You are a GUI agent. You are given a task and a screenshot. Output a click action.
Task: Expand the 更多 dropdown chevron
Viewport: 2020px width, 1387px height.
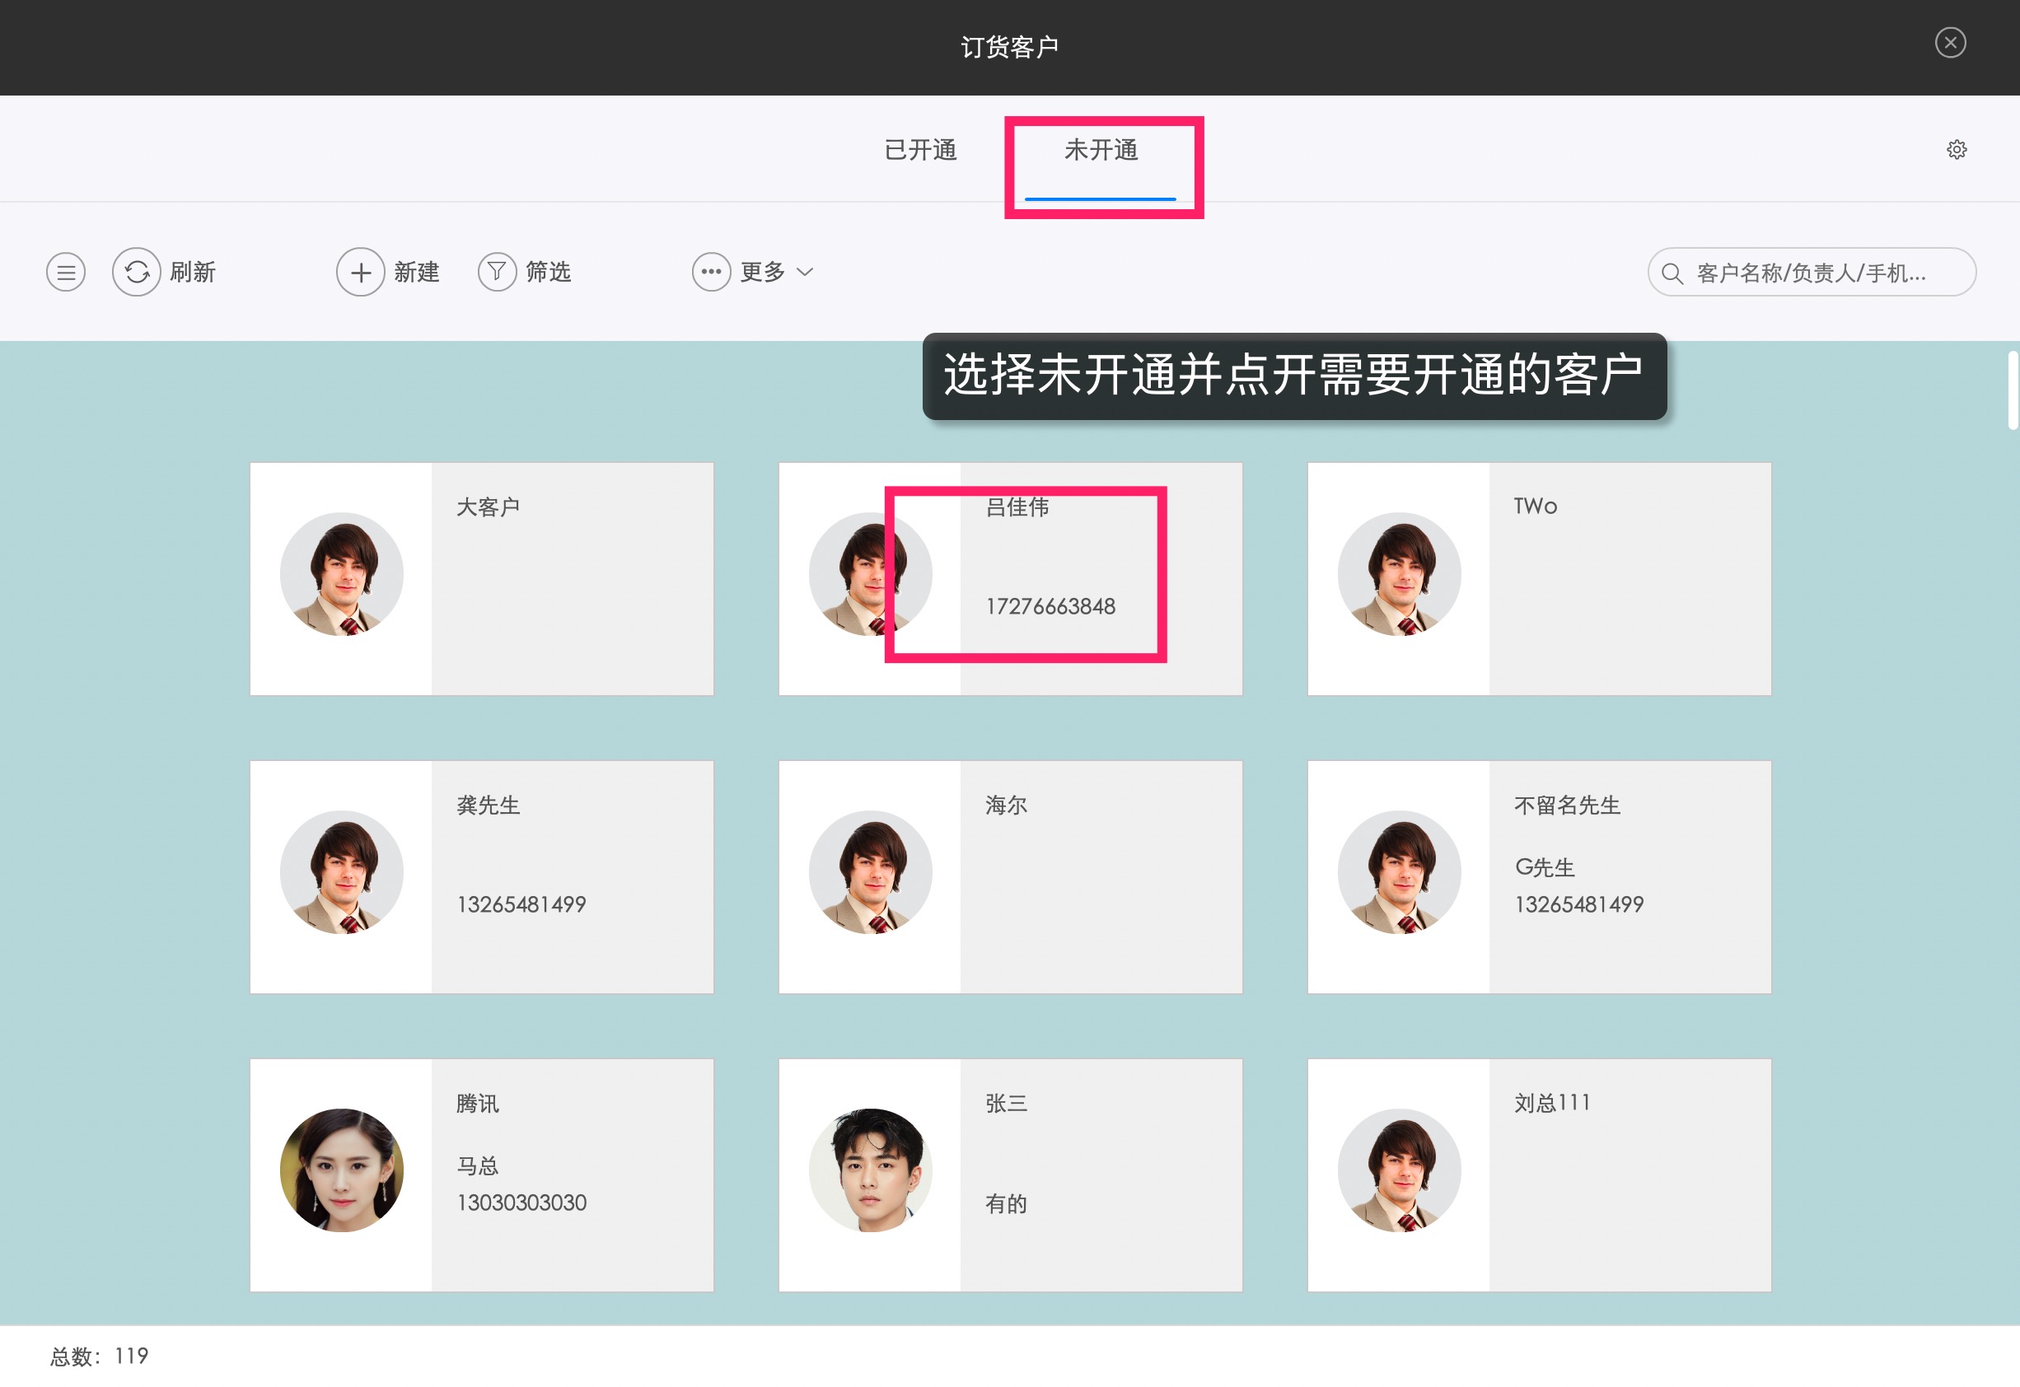click(x=806, y=273)
